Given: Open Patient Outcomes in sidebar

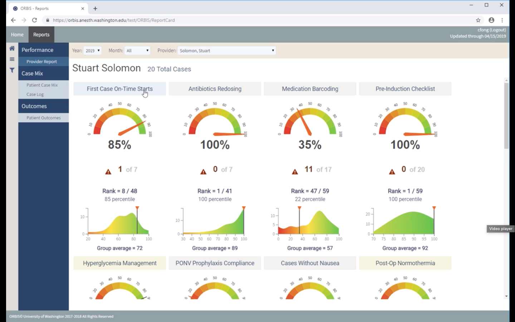Looking at the screenshot, I should click(44, 118).
